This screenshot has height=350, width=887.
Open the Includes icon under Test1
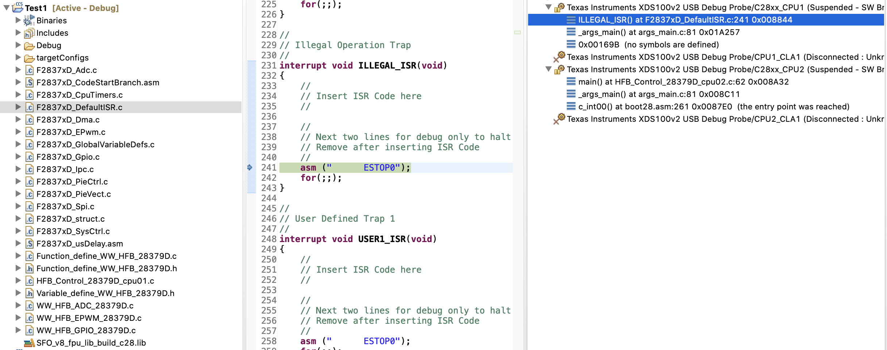tap(30, 33)
